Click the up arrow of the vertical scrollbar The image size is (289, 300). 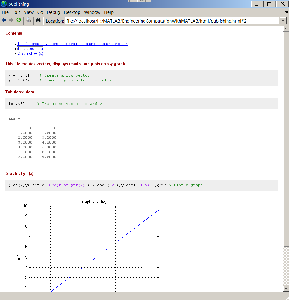[x=286, y=29]
